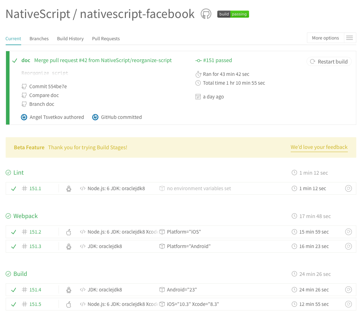Restart job 151.2 via its restart icon

click(348, 232)
